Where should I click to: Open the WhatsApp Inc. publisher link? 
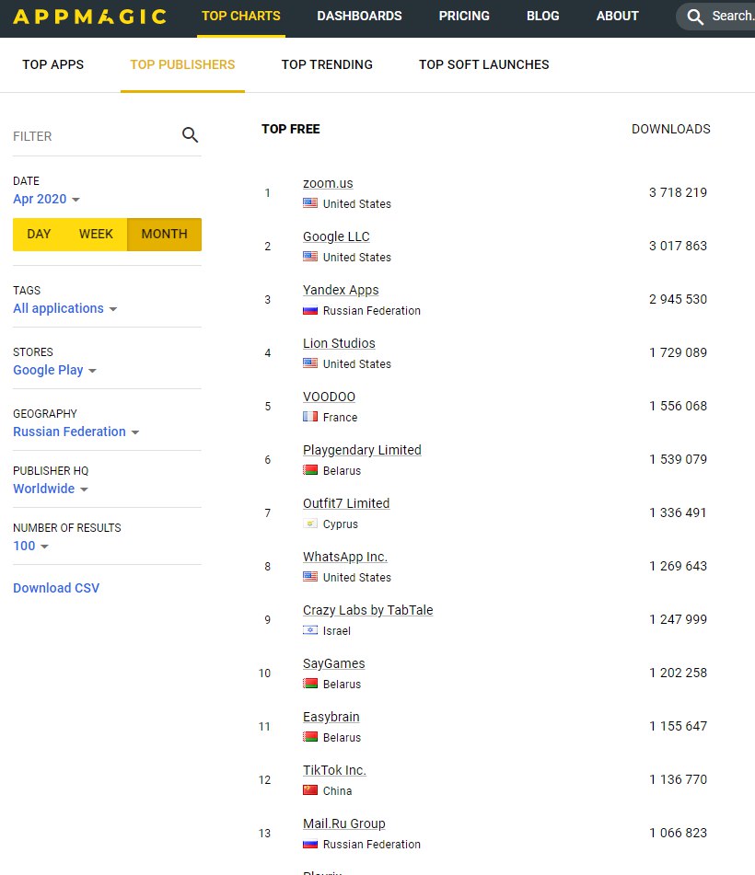click(x=345, y=557)
